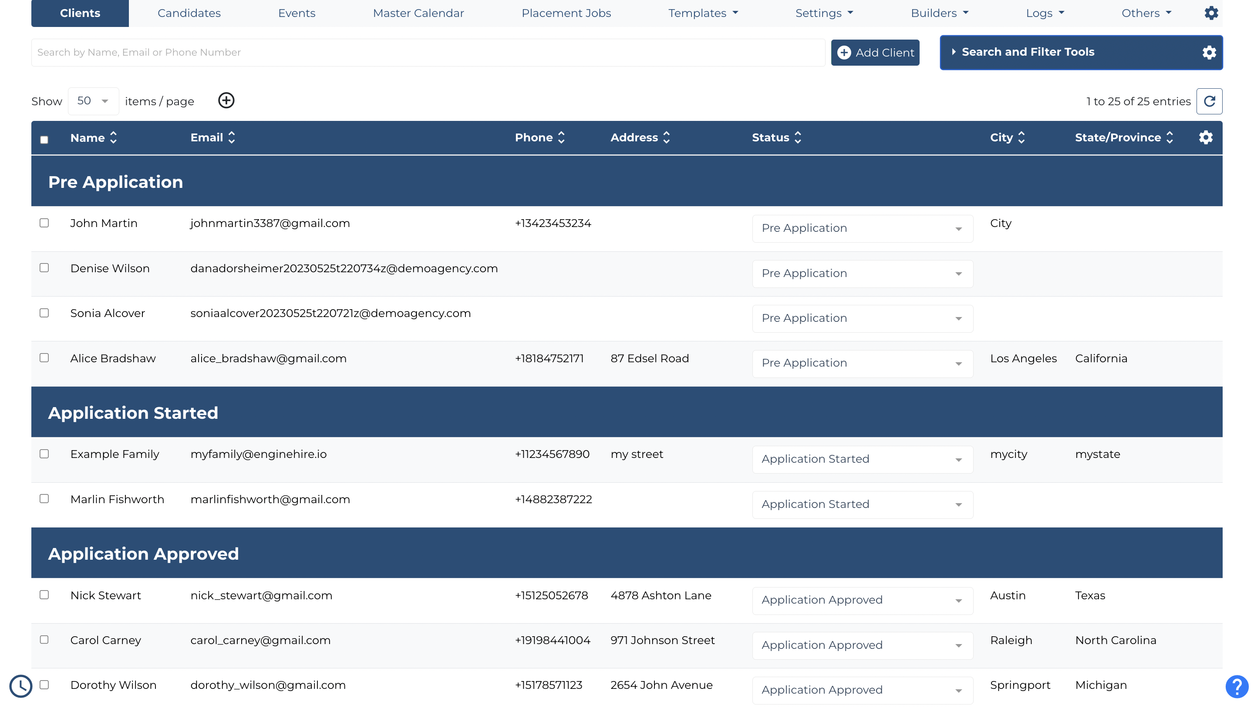The image size is (1254, 708).
Task: Open John Martin's status dropdown
Action: [863, 229]
